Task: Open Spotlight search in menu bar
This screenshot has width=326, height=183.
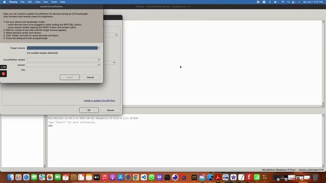Action: (288, 2)
